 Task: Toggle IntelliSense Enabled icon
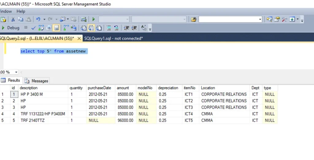click(x=56, y=28)
